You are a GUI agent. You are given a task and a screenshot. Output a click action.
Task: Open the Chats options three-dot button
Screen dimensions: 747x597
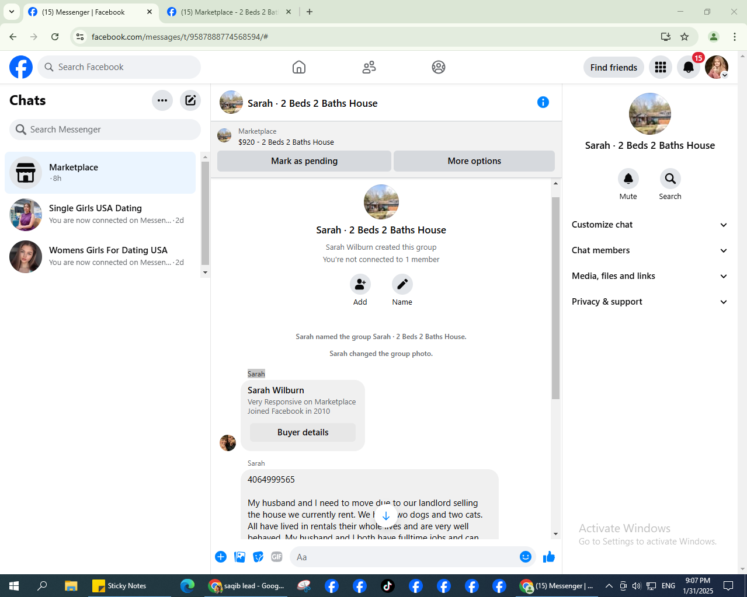click(162, 100)
